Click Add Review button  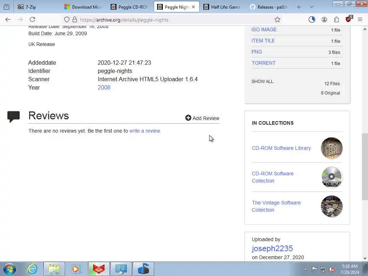[202, 118]
